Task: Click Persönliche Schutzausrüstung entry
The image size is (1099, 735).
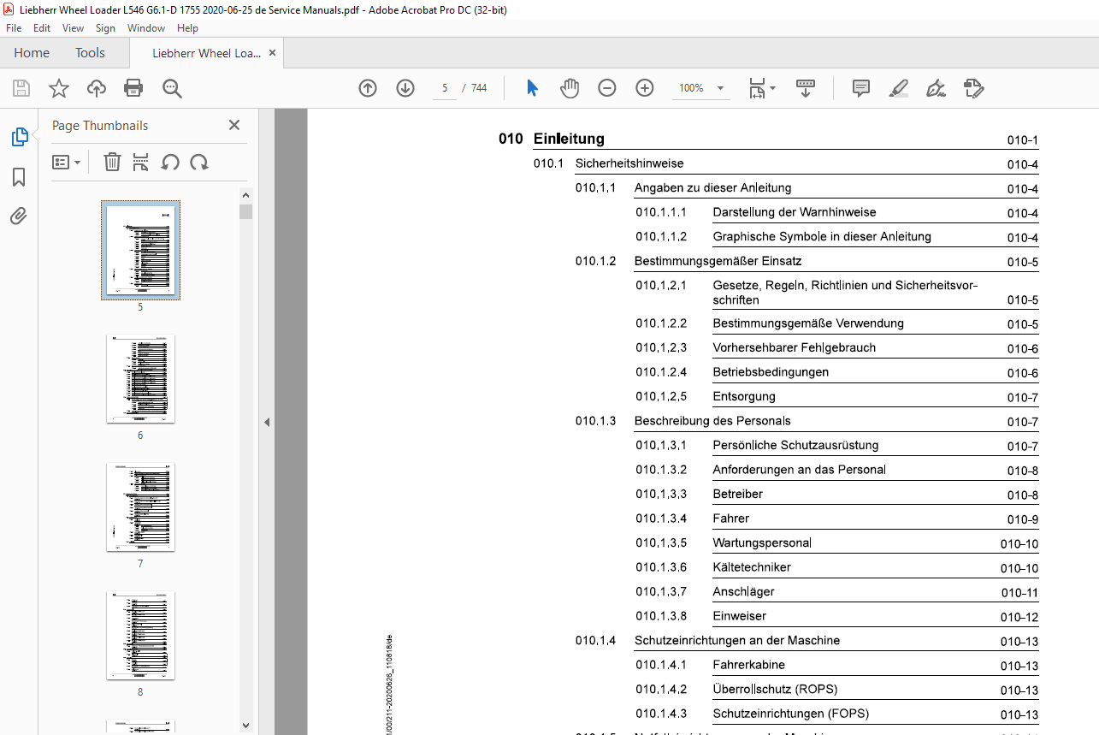Action: (795, 445)
